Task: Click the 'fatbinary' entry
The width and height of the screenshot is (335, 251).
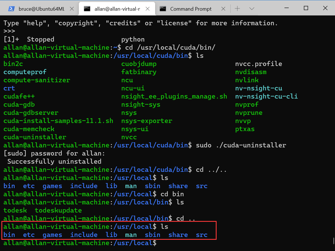Action: click(x=139, y=72)
